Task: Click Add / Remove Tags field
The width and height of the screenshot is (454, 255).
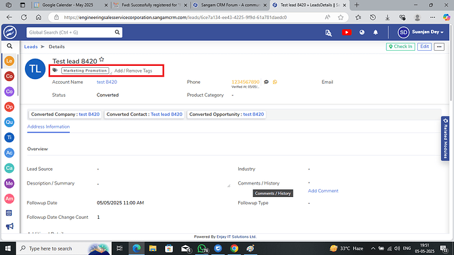Action: coord(133,71)
